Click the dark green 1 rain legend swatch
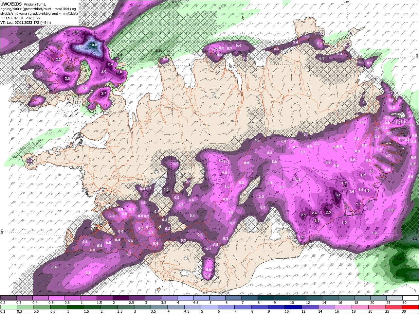Screen dimensions: 419x314 pyautogui.click(x=75, y=307)
